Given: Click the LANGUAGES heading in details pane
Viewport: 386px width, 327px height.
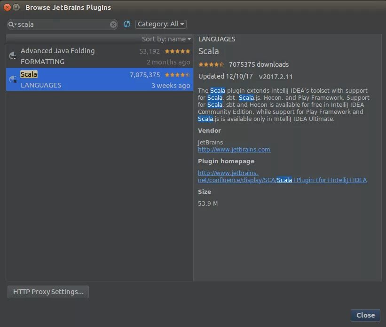Looking at the screenshot, I should [x=217, y=39].
